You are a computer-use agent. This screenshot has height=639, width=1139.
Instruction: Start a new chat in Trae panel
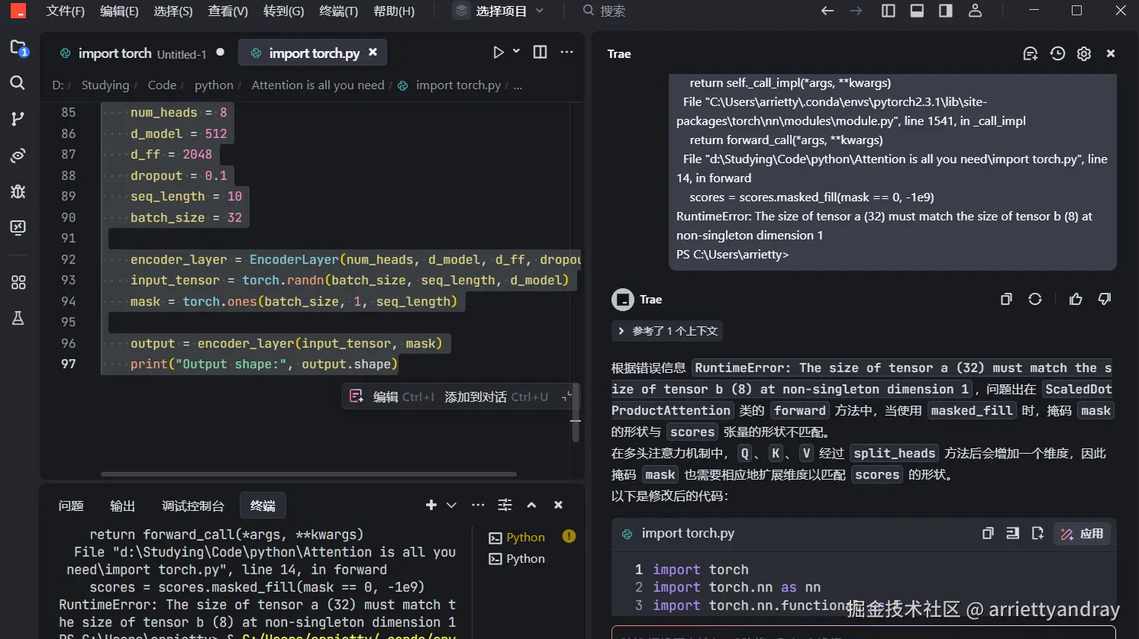[x=1030, y=53]
